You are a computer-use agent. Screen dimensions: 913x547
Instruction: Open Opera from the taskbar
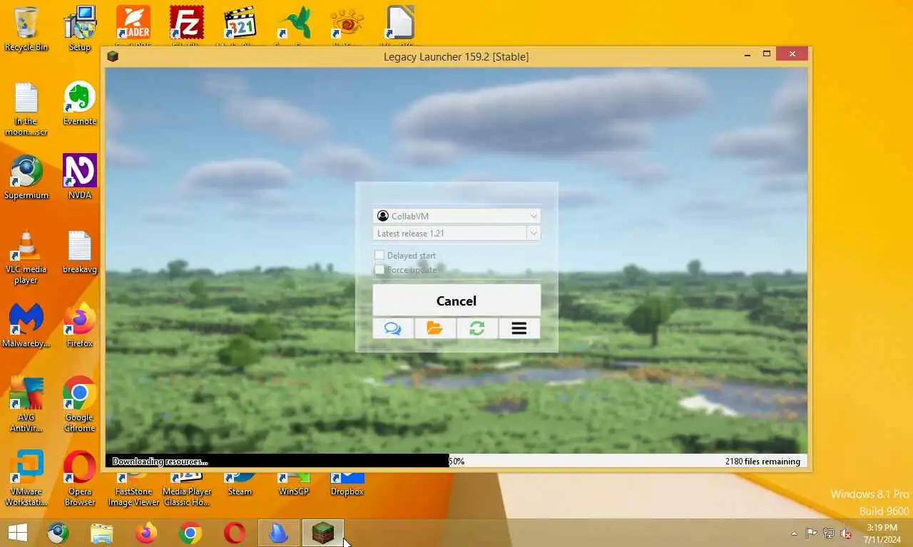[235, 533]
